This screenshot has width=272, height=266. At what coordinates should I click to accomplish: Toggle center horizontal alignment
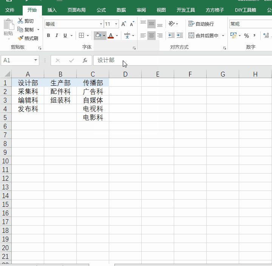point(151,35)
